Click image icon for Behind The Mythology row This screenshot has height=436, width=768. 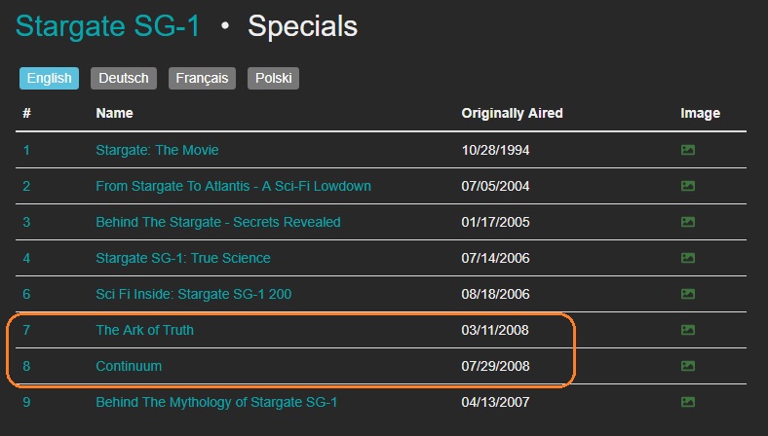click(x=687, y=402)
